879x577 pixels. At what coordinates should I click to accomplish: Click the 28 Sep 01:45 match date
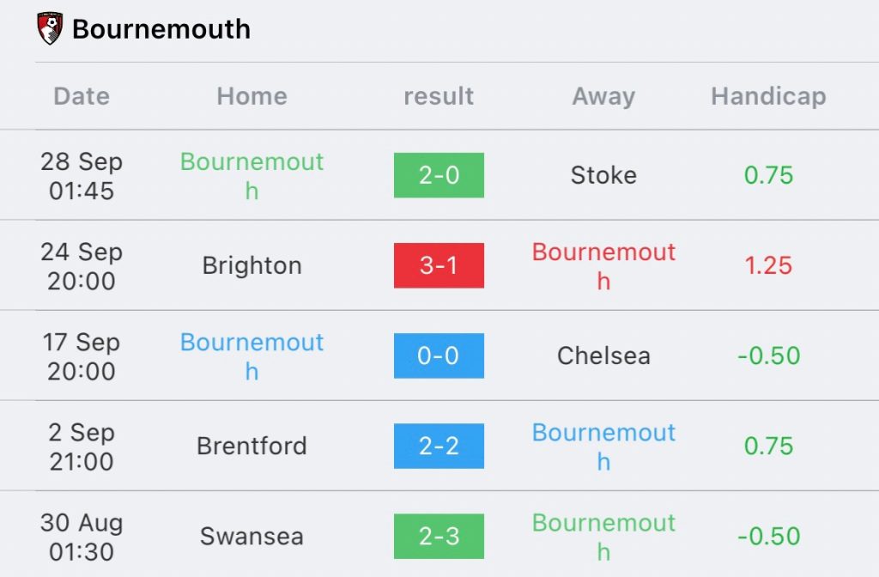tap(82, 175)
